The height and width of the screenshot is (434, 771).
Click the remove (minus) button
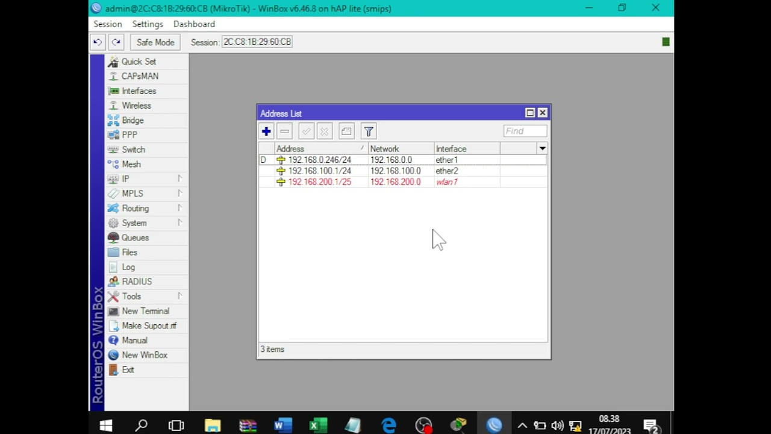pyautogui.click(x=285, y=131)
